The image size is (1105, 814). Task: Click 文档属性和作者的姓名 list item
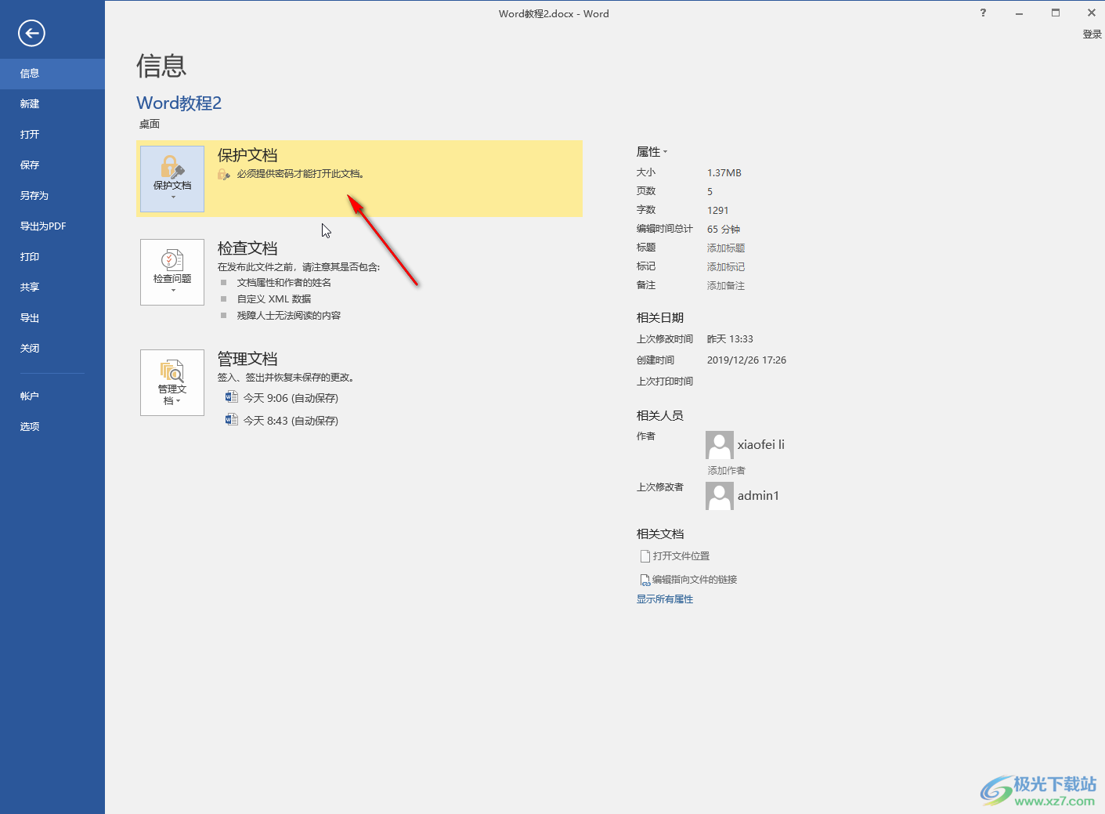pyautogui.click(x=284, y=283)
